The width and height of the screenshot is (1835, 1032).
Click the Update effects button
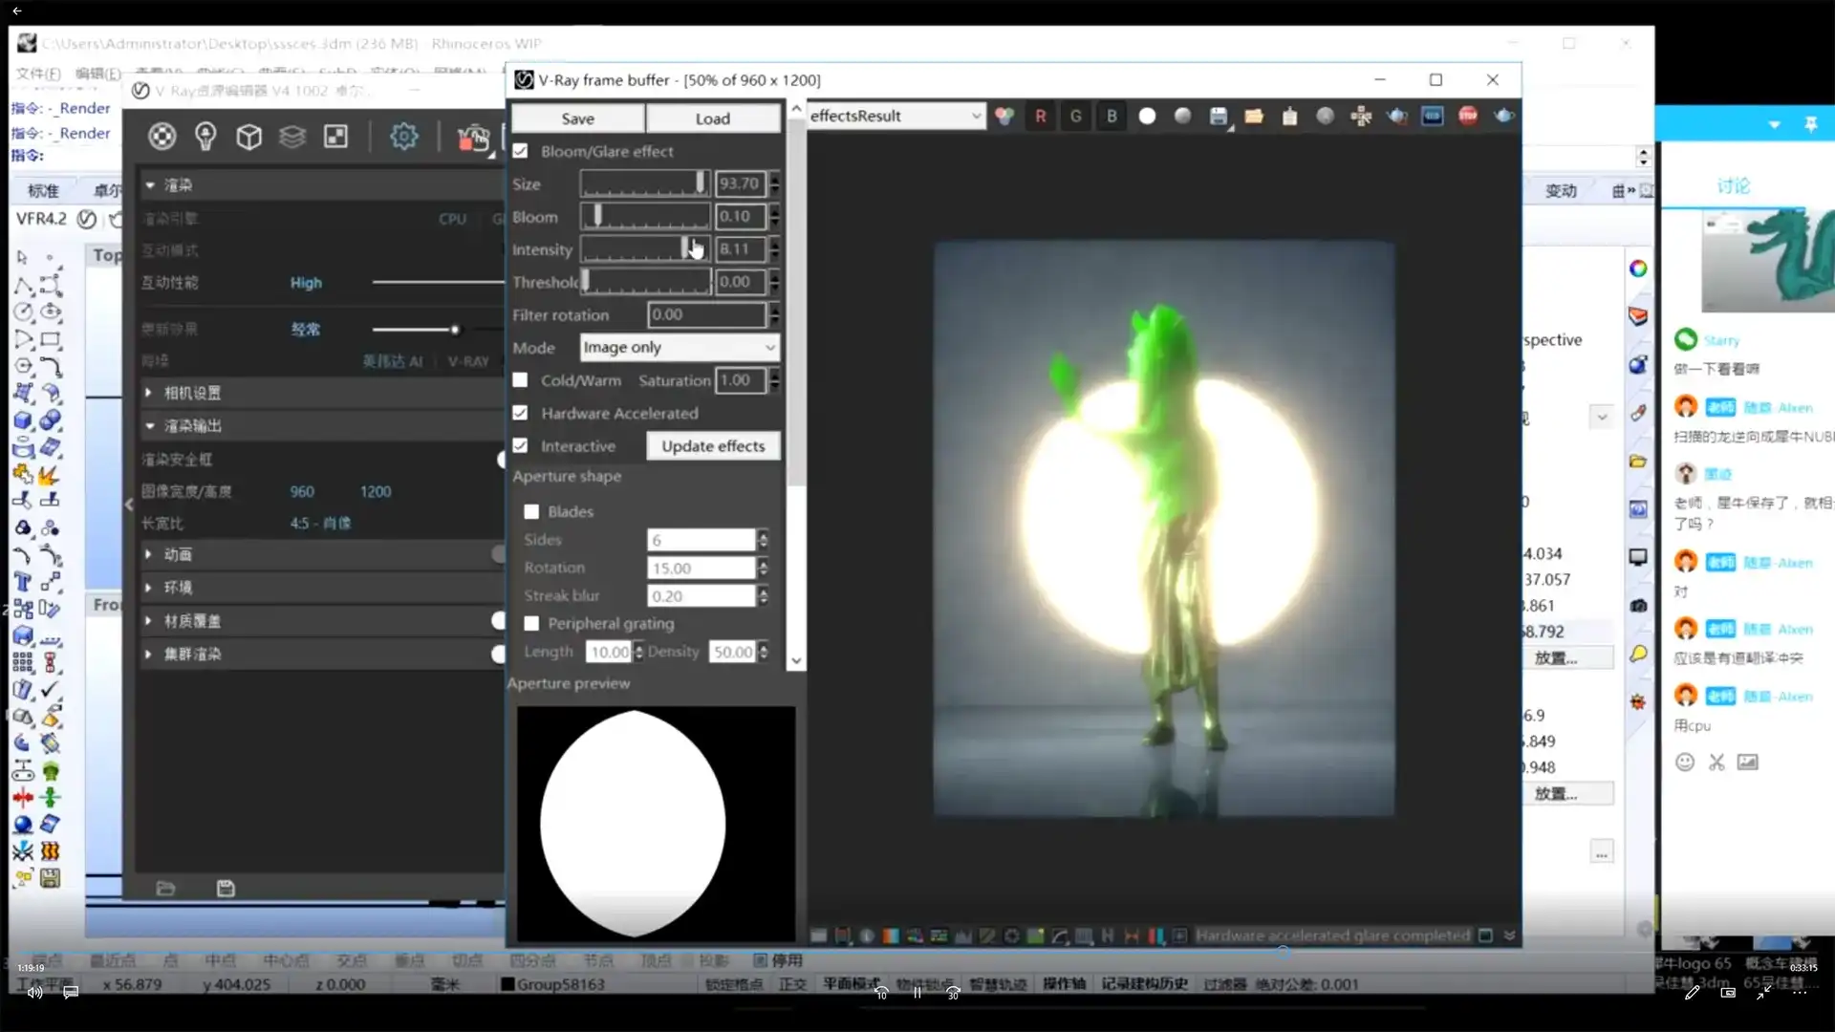click(x=713, y=446)
